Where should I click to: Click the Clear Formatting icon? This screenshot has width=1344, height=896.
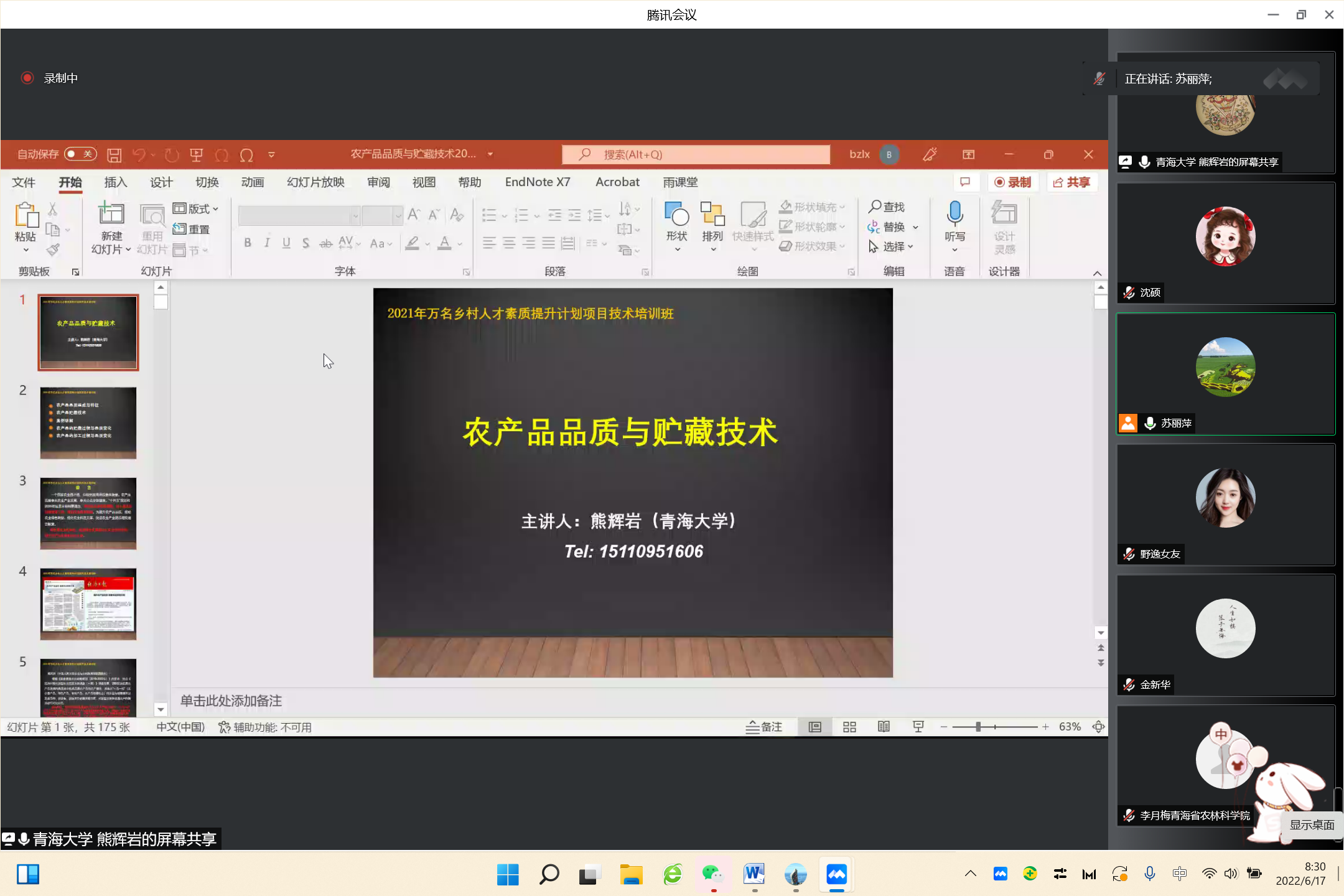pyautogui.click(x=457, y=215)
